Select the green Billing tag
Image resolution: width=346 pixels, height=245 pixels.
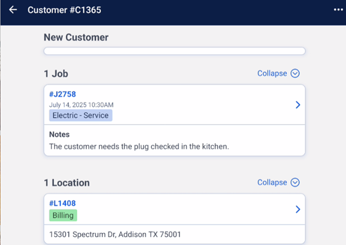click(x=63, y=215)
